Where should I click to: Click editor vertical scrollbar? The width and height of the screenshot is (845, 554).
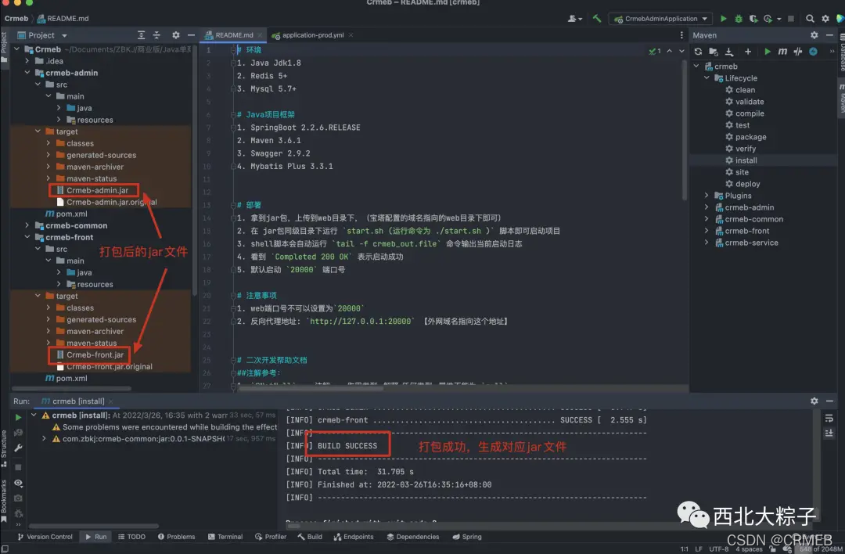point(685,129)
